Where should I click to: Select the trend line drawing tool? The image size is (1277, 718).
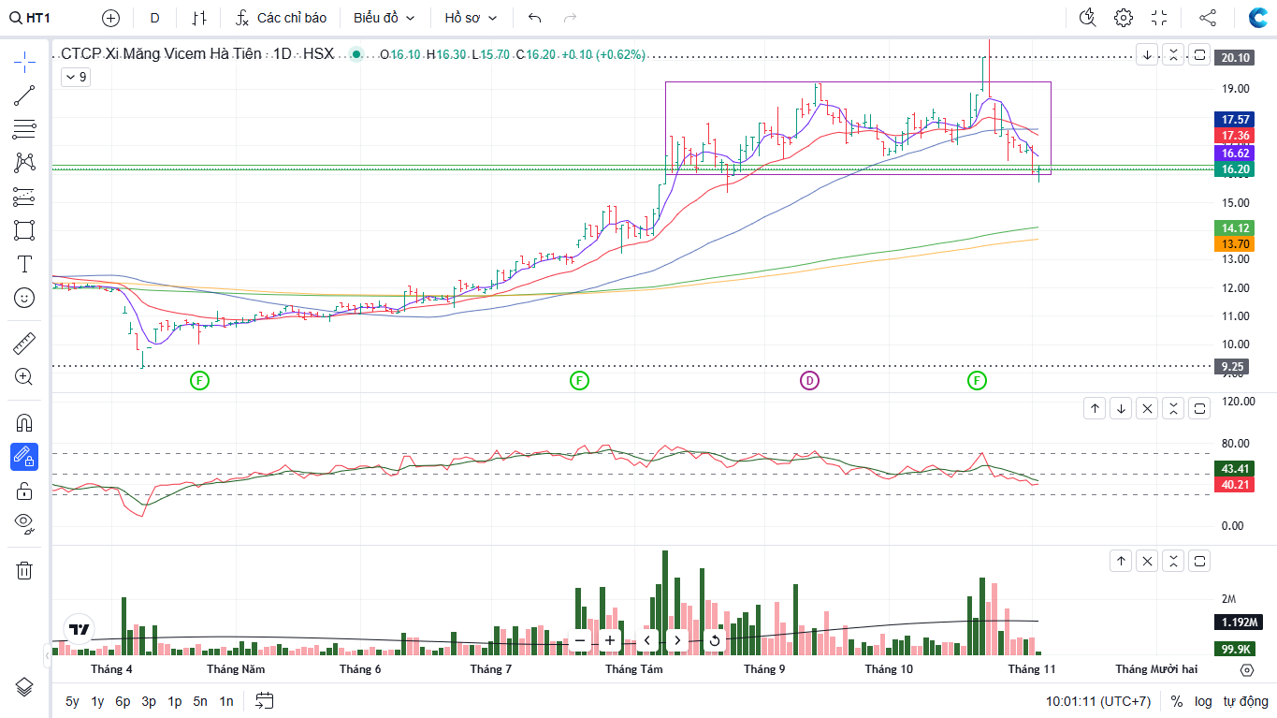point(24,95)
